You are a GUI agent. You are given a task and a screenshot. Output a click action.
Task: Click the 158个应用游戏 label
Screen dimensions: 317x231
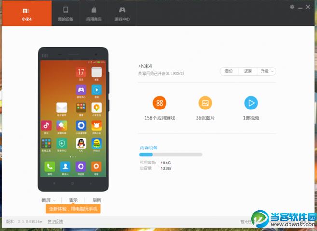tap(160, 118)
